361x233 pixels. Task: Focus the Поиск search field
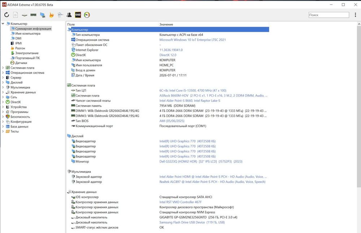pos(329,15)
